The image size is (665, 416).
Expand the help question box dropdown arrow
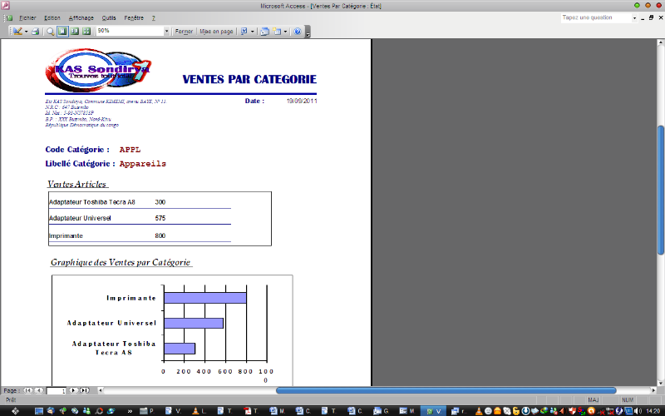pyautogui.click(x=634, y=18)
